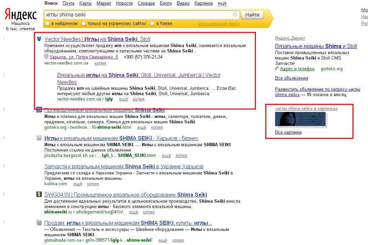Switch to the Картинки search tab

[x=204, y=3]
